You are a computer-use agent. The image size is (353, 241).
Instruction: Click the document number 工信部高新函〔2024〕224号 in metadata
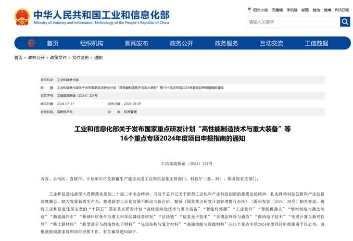tap(77, 96)
